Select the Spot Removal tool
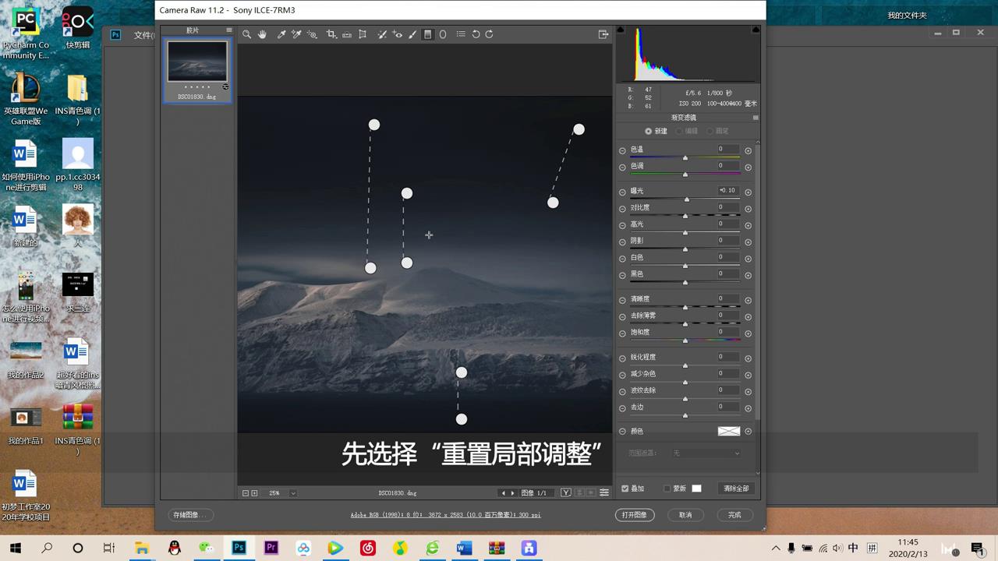Image resolution: width=998 pixels, height=561 pixels. click(x=381, y=34)
